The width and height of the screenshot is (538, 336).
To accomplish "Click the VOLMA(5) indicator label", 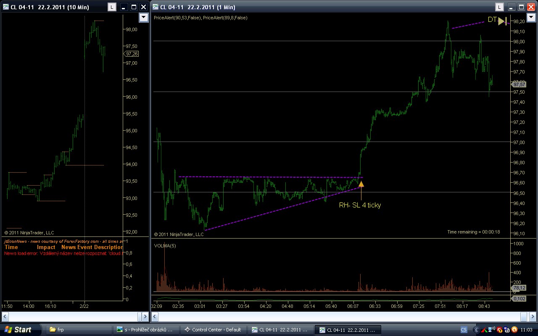I will point(165,246).
